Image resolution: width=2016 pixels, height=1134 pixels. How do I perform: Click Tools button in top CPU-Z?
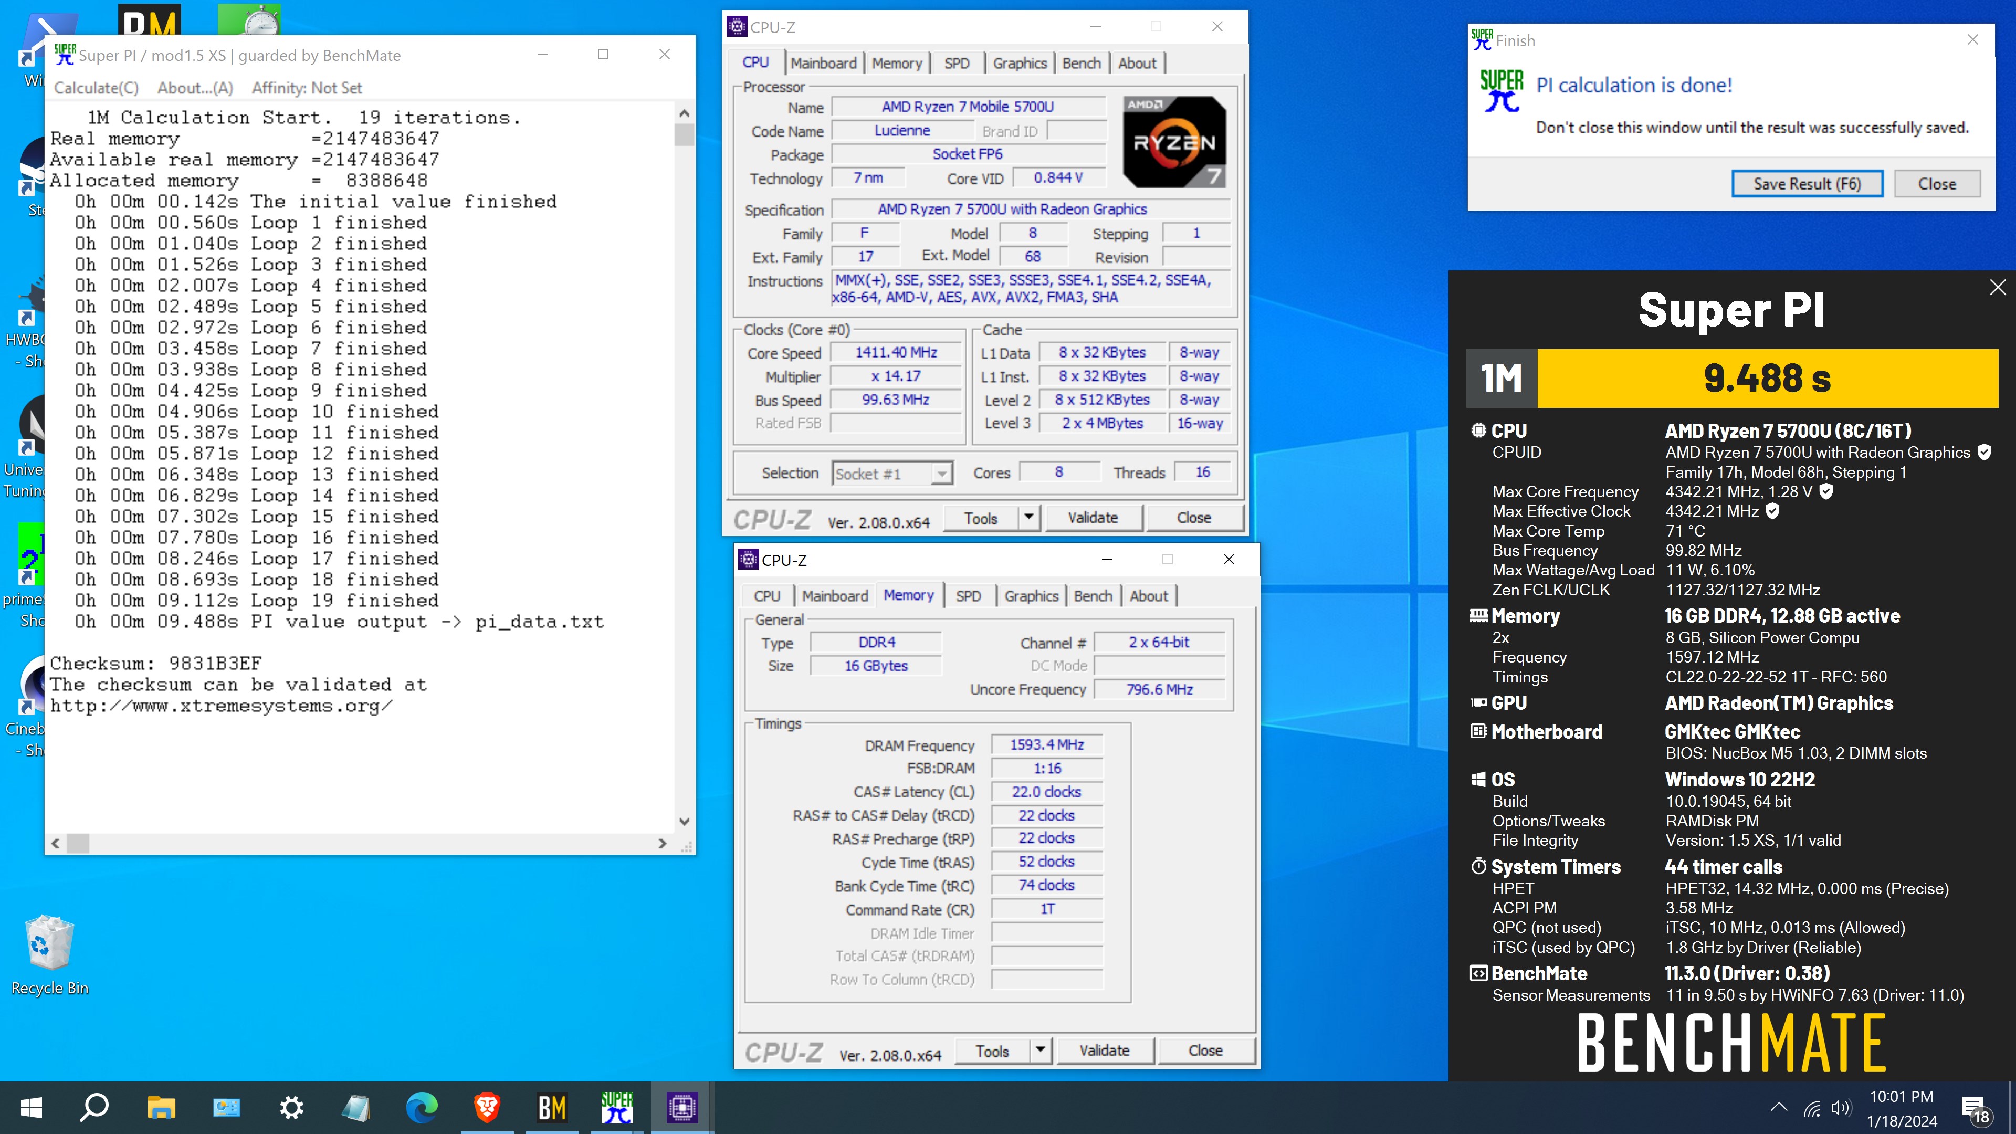point(981,517)
